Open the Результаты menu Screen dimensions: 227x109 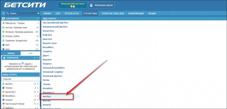click(x=72, y=14)
